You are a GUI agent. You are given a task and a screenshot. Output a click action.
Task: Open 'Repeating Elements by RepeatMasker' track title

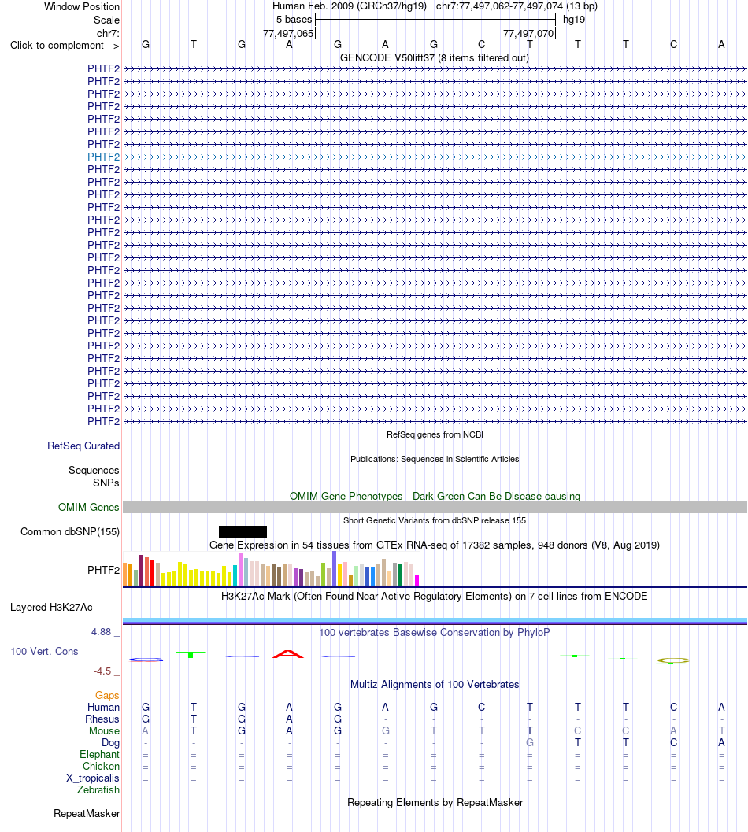(x=435, y=803)
